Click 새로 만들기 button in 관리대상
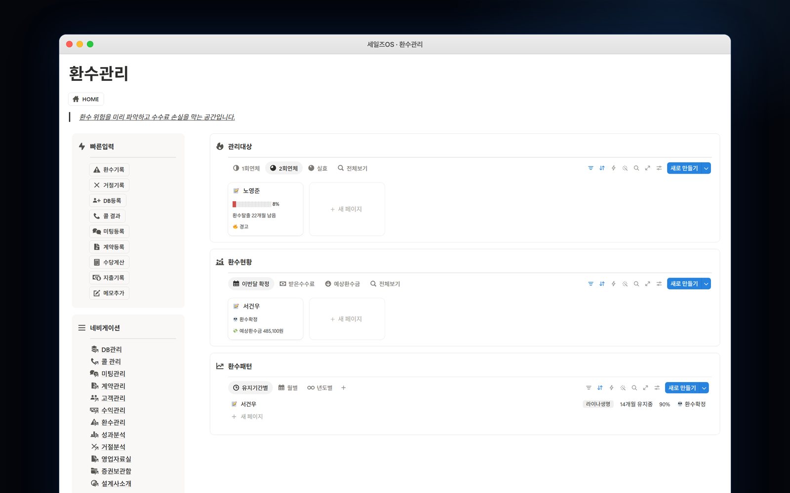This screenshot has height=493, width=790. [x=684, y=168]
